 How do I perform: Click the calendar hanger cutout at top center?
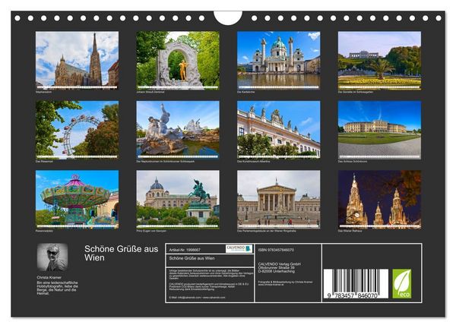pyautogui.click(x=228, y=17)
